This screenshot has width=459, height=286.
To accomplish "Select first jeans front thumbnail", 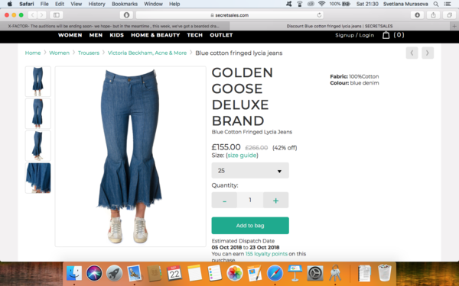I will click(x=38, y=81).
